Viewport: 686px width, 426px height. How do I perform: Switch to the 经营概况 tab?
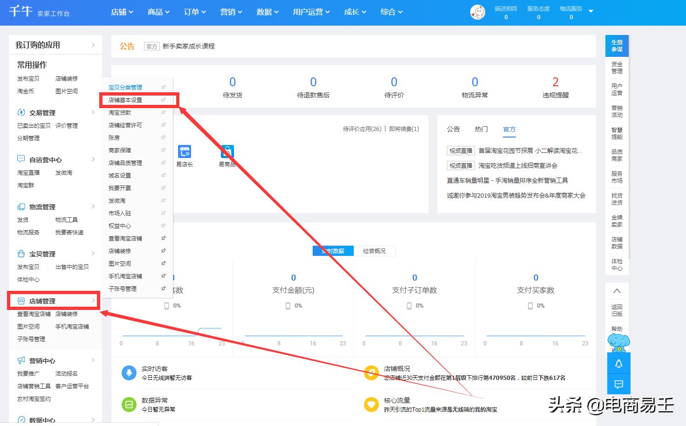[375, 250]
